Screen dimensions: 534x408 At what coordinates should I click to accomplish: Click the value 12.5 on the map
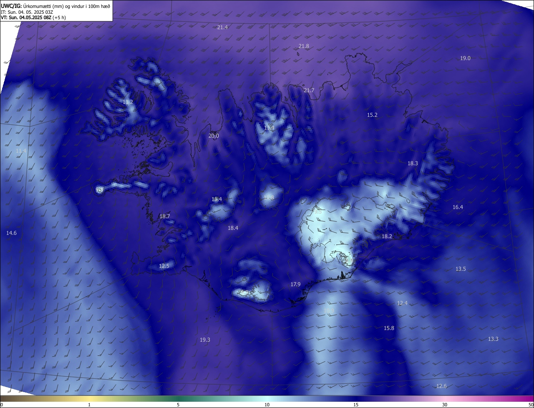coord(164,266)
